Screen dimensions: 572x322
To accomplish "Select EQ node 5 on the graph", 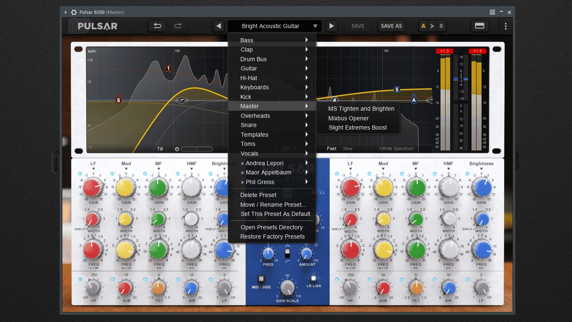I will [x=397, y=89].
